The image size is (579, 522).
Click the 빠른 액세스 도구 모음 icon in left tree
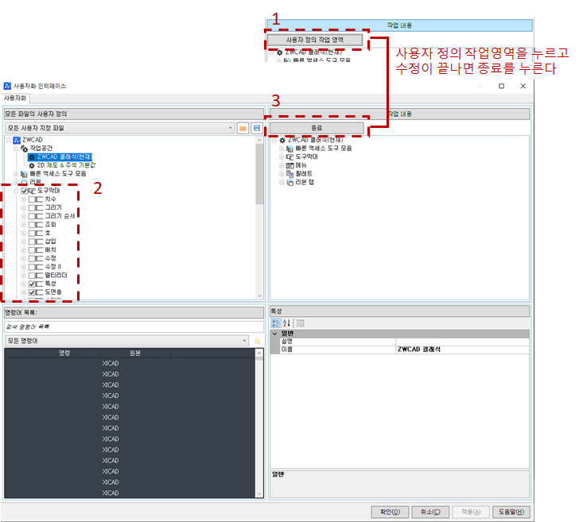coord(25,174)
